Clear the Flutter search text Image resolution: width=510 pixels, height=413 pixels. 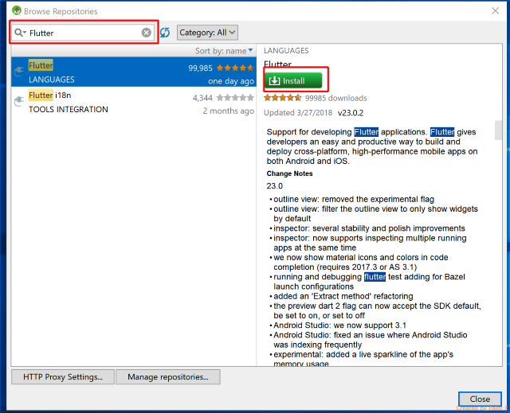[x=146, y=33]
